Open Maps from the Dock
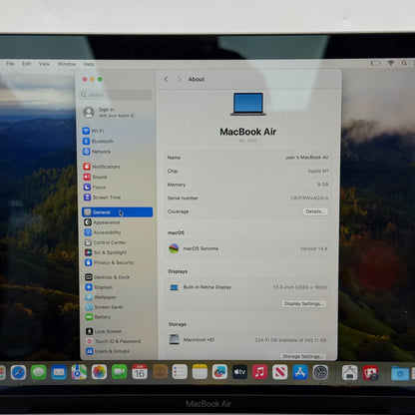This screenshot has height=415, width=415. coord(79,372)
